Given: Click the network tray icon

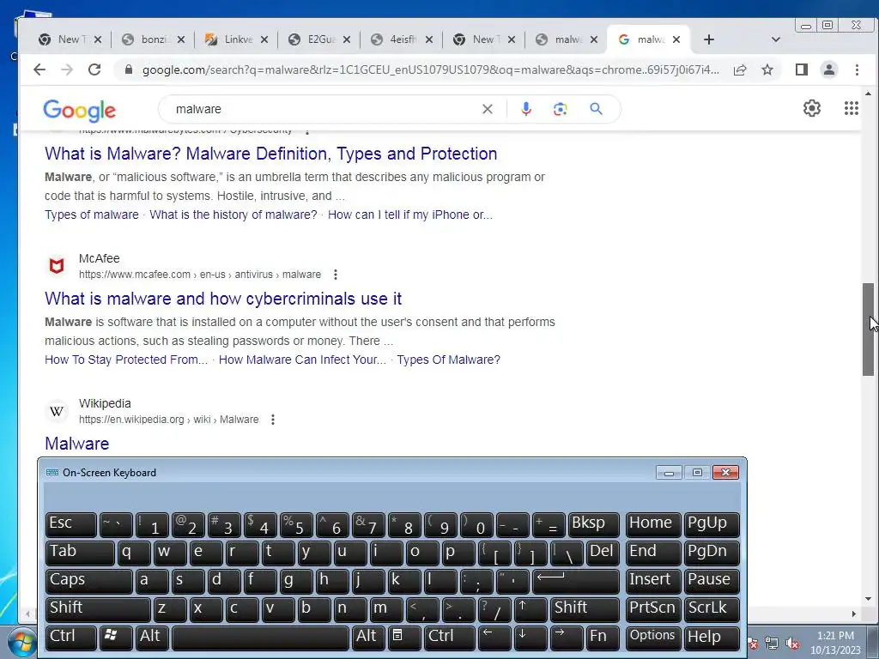Looking at the screenshot, I should [772, 644].
